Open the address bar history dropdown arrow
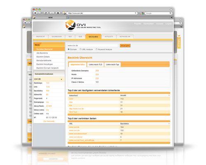The image size is (206, 165). click(136, 13)
